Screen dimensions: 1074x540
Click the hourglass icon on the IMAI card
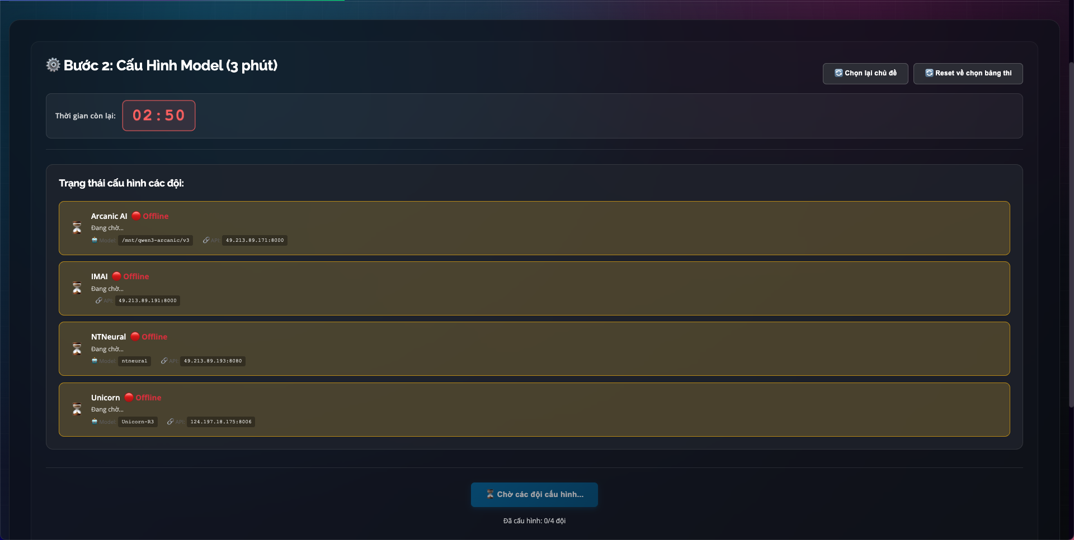[x=78, y=288]
